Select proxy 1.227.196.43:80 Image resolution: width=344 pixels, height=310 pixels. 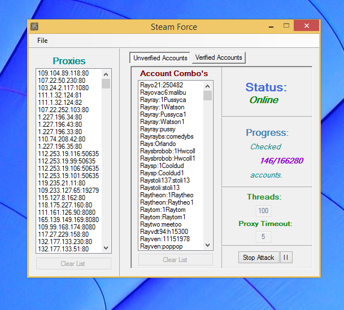[x=60, y=125]
